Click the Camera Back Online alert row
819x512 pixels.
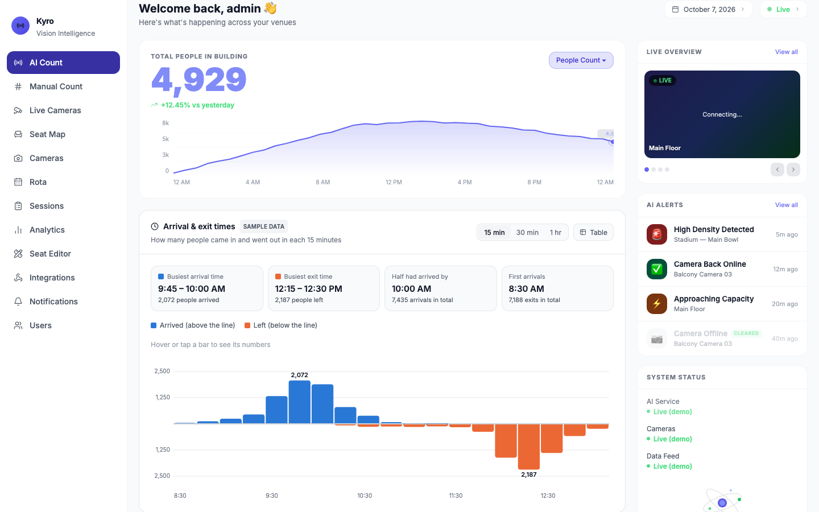tap(722, 269)
